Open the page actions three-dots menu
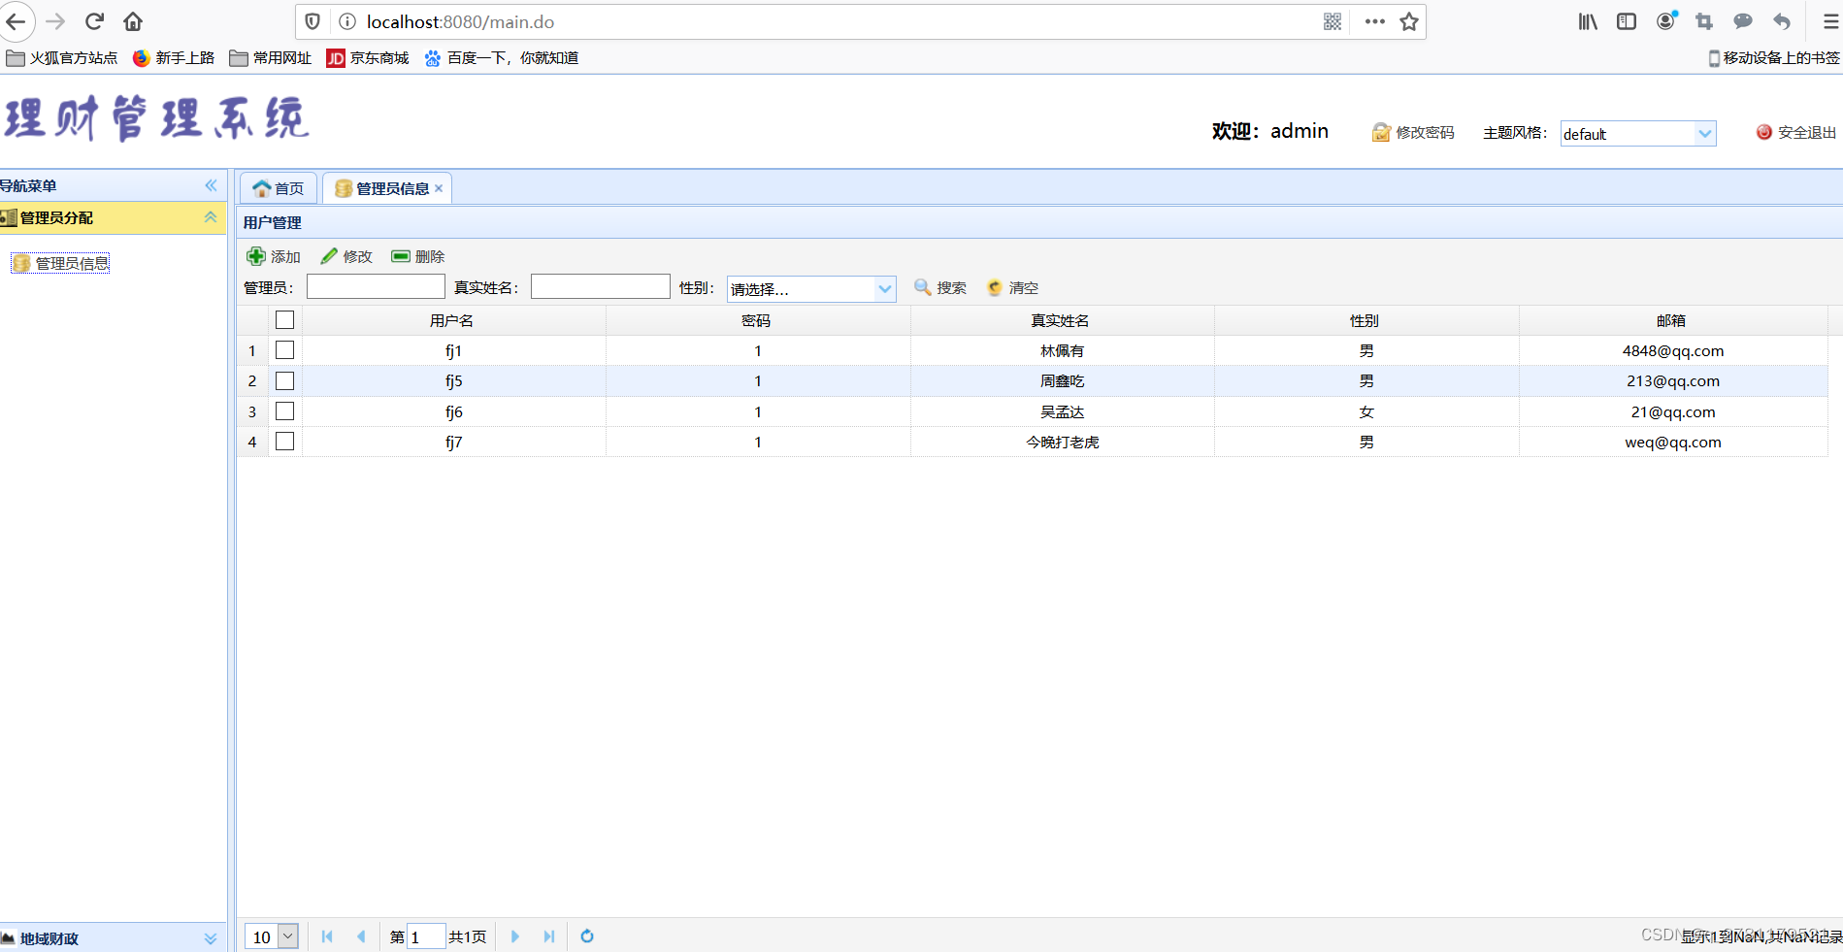 [x=1374, y=21]
